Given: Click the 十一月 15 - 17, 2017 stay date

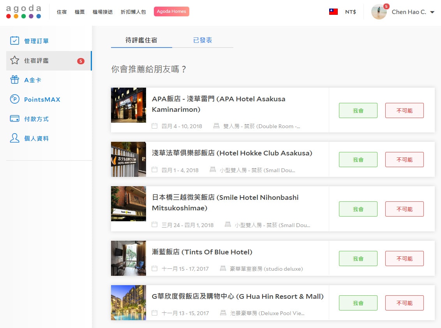Looking at the screenshot, I should coord(185,269).
